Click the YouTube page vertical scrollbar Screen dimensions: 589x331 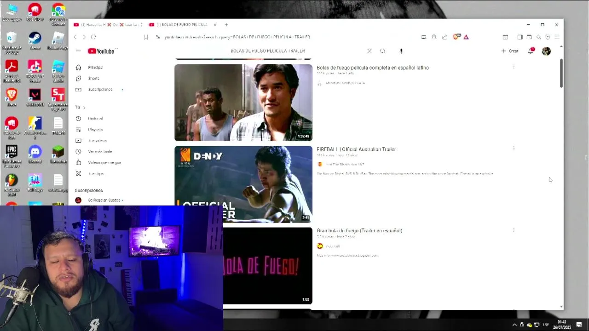[561, 74]
